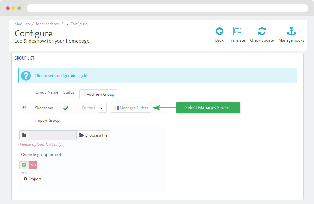
Task: Click Add new Group button
Action: 98,94
